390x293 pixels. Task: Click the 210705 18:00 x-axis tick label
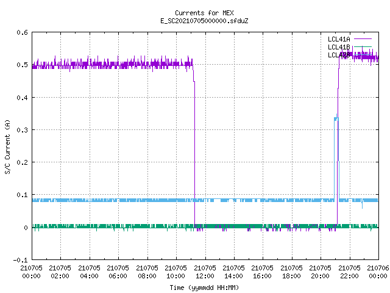click(291, 272)
